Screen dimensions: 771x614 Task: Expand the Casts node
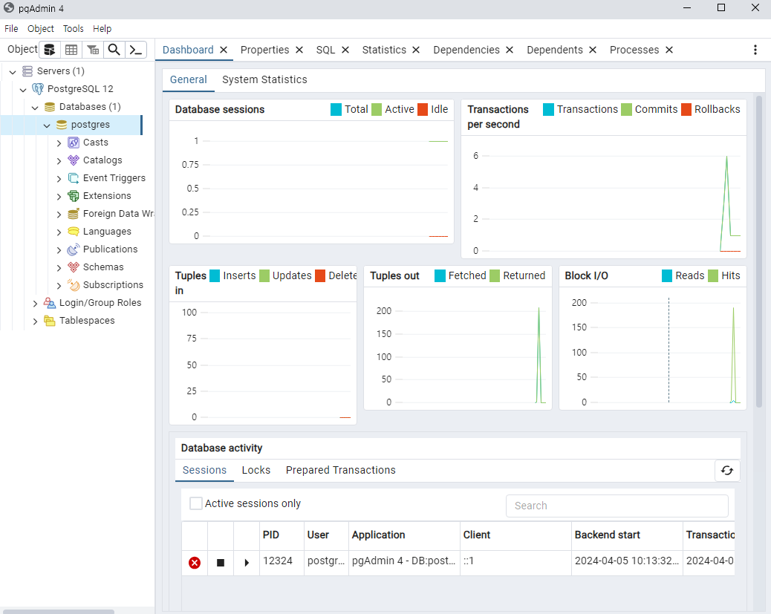(59, 143)
